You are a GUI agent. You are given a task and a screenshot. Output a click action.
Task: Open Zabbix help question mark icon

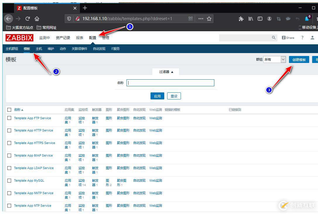point(302,38)
